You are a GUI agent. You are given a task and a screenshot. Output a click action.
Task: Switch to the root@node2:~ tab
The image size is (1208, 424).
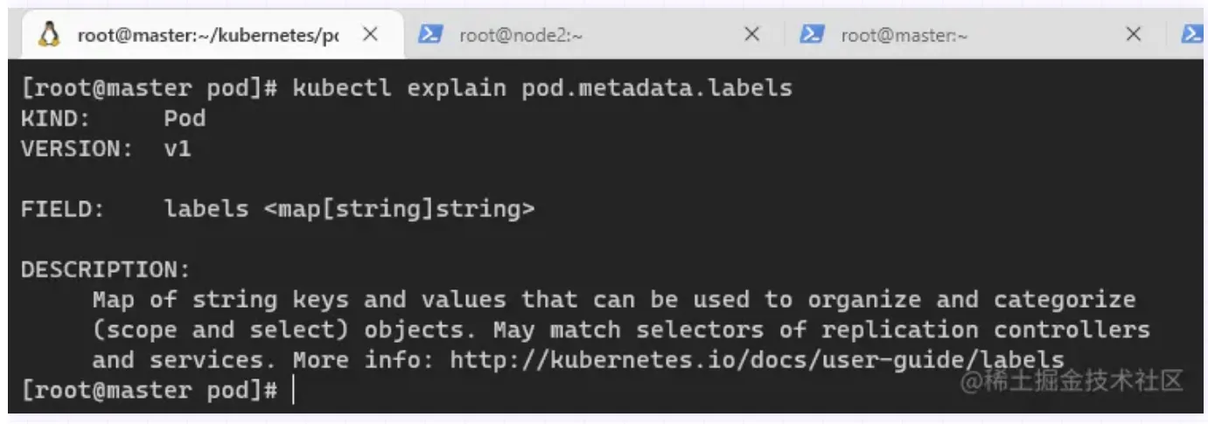click(521, 35)
